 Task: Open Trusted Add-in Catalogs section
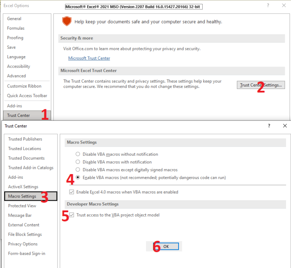pos(31,168)
